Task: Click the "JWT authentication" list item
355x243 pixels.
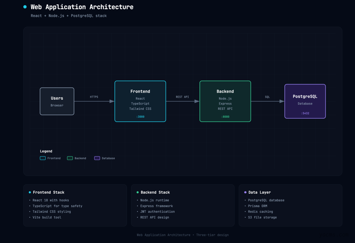Action: (157, 212)
